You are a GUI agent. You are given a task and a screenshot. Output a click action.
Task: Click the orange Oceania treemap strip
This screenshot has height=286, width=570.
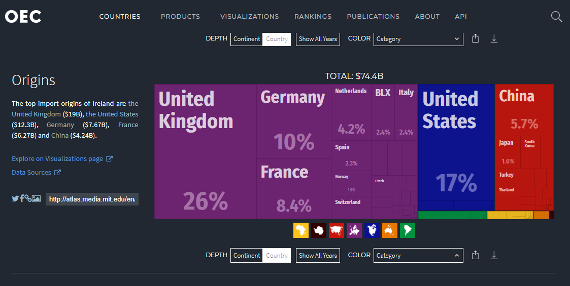541,215
